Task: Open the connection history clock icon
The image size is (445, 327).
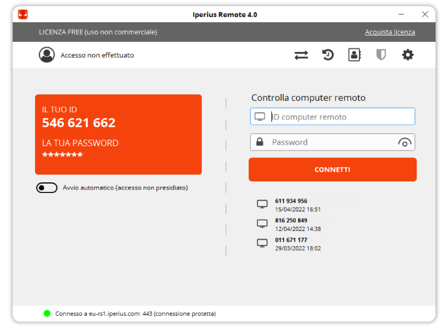Action: pos(328,55)
